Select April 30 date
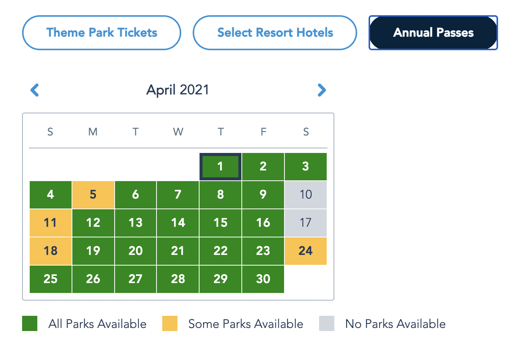 tap(263, 279)
